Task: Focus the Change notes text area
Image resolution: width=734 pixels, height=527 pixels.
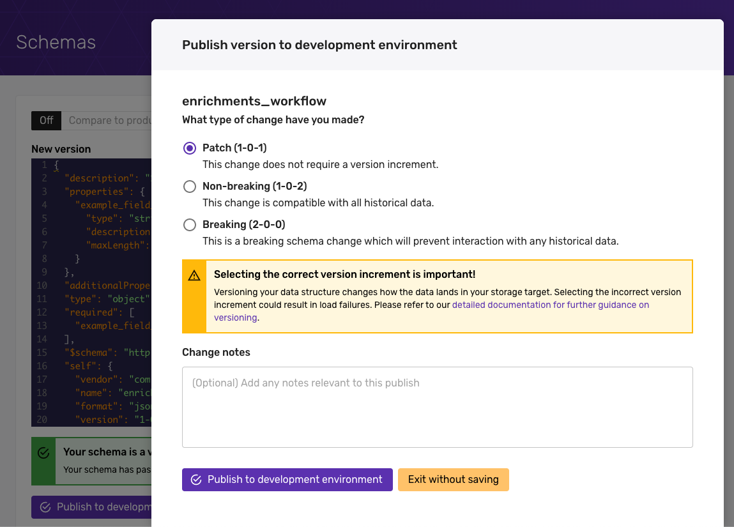Action: click(x=437, y=407)
